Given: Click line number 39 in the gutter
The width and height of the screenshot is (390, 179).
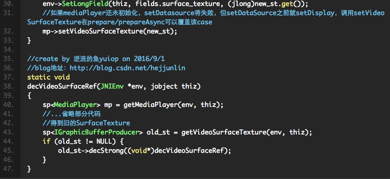Looking at the screenshot, I should tap(8, 95).
